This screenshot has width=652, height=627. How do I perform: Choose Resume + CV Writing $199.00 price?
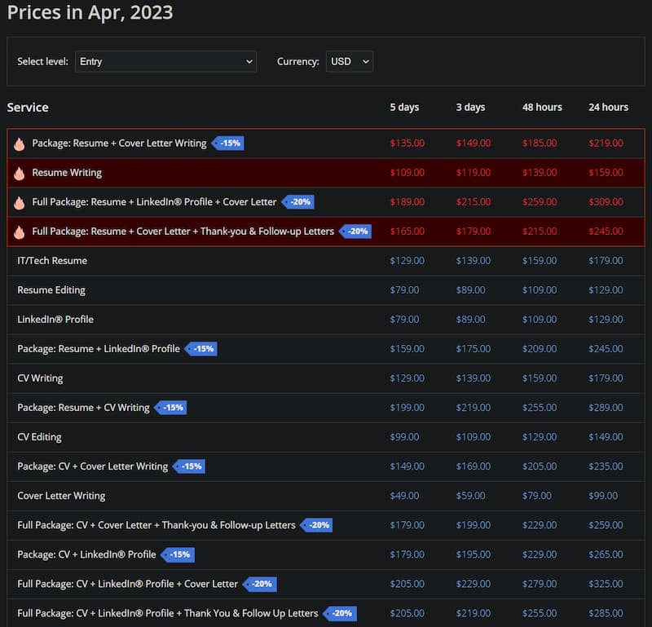407,408
